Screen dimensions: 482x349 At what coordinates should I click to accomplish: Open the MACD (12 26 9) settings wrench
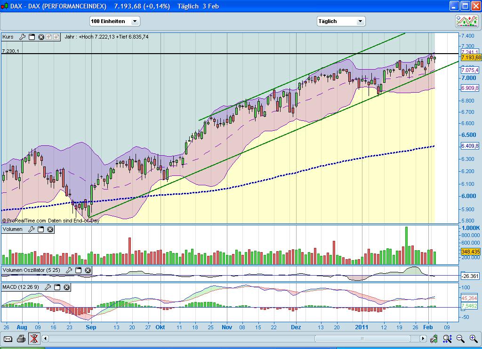(48, 287)
